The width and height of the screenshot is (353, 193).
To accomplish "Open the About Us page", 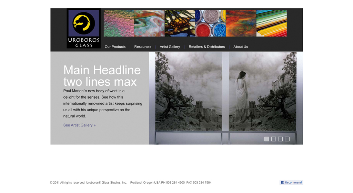I will (x=241, y=47).
